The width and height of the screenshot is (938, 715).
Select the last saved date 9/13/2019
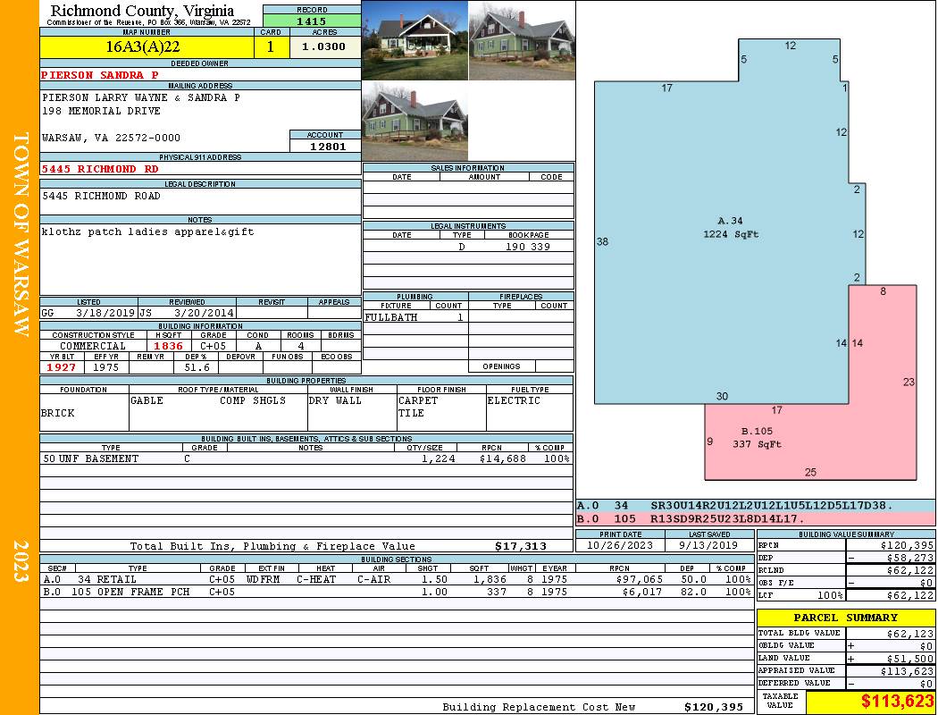tap(708, 546)
